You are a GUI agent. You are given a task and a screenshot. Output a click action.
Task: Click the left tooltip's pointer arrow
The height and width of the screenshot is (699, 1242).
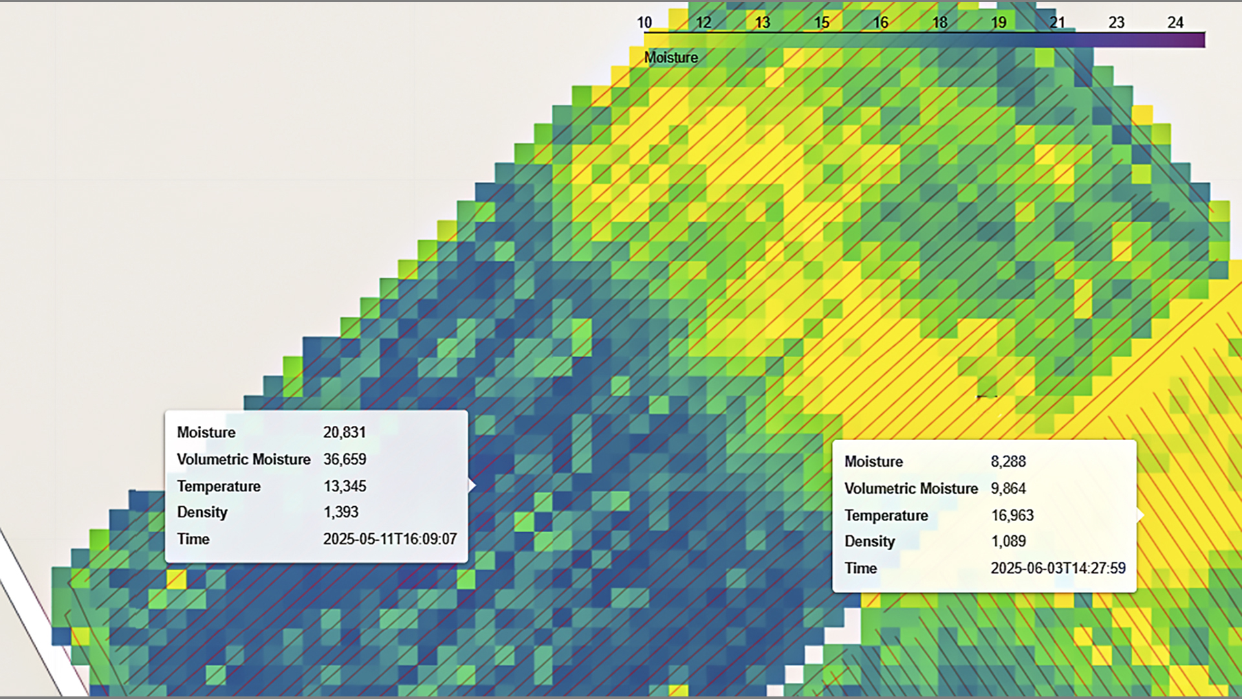(472, 485)
